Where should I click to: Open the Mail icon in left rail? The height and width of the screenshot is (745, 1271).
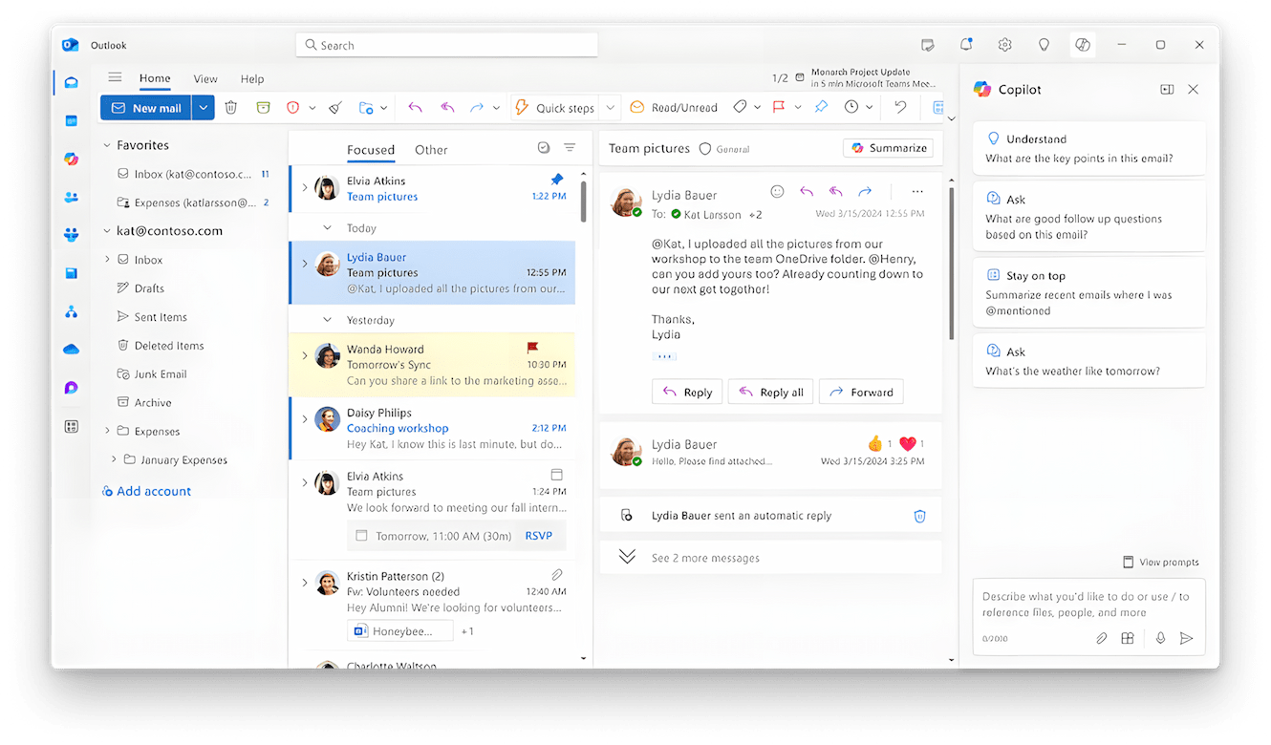coord(71,83)
